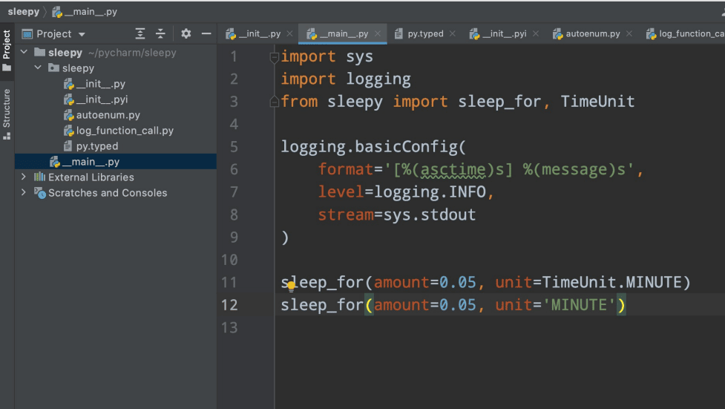This screenshot has width=725, height=409.
Task: Open Project panel settings gear
Action: [186, 34]
